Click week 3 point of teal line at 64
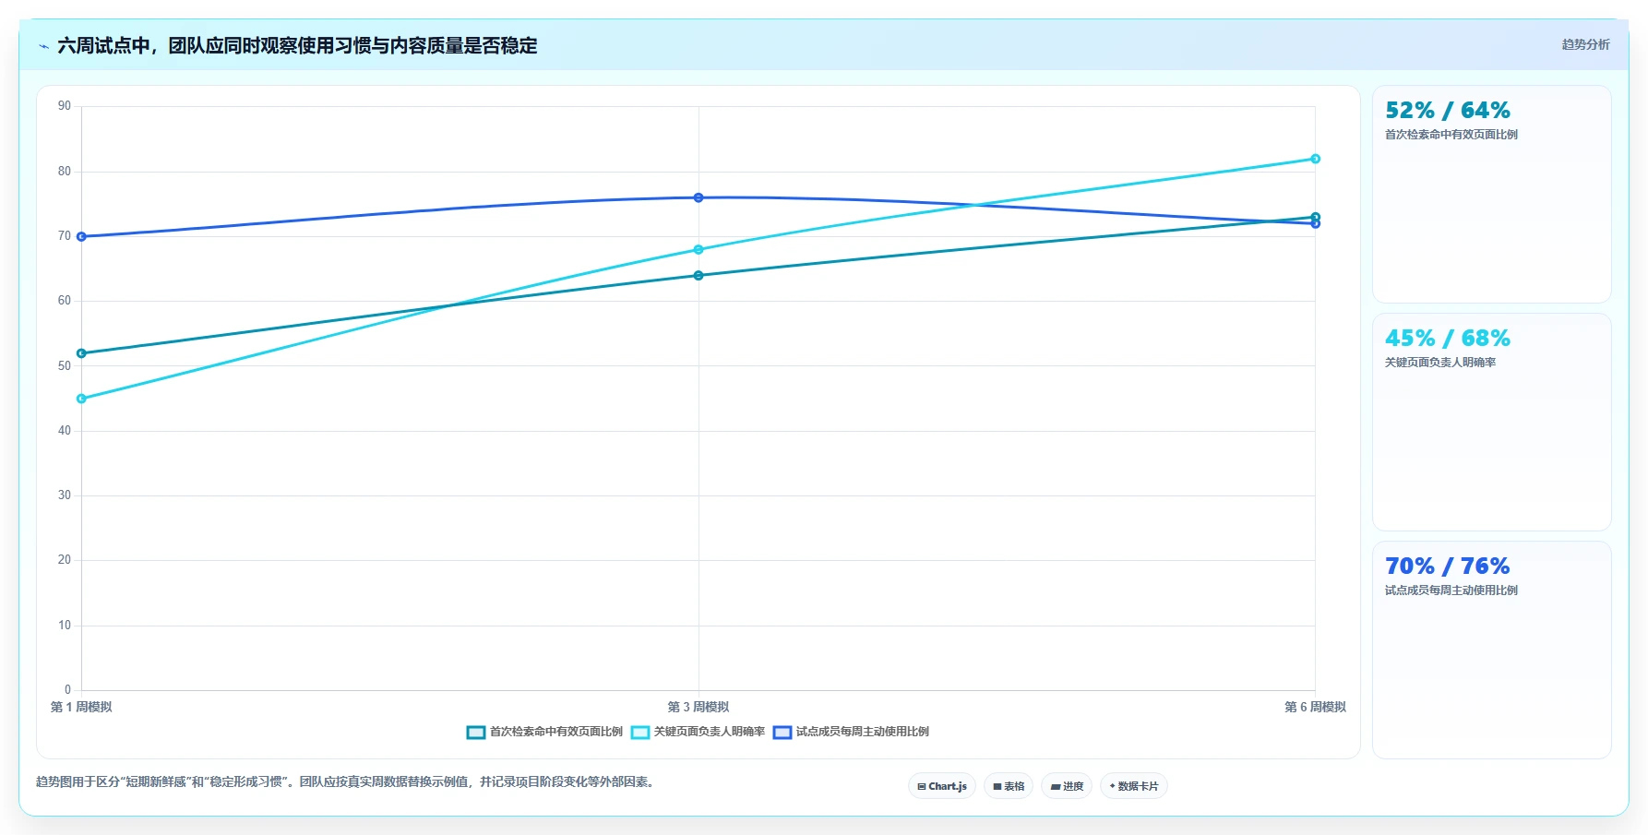 coord(699,276)
